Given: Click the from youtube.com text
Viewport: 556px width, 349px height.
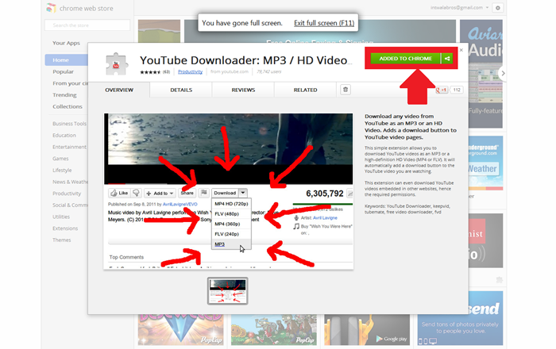Looking at the screenshot, I should pyautogui.click(x=230, y=72).
